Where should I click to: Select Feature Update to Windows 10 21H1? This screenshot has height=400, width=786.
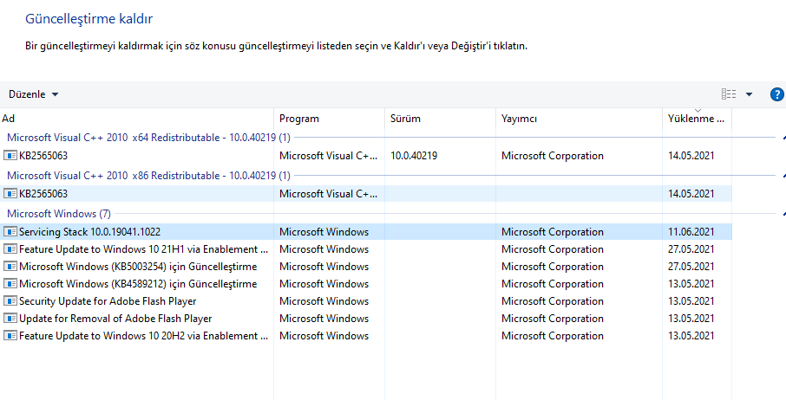point(144,249)
